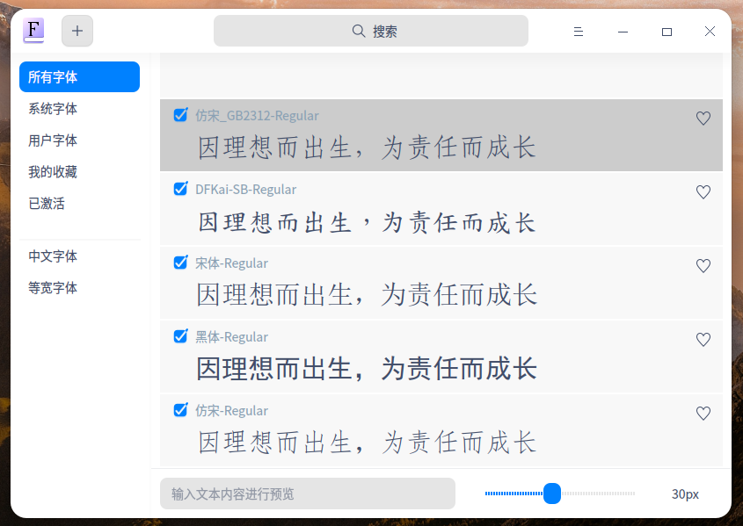This screenshot has width=743, height=526.
Task: Filter by 等宽字体 monospace fonts
Action: (x=80, y=288)
